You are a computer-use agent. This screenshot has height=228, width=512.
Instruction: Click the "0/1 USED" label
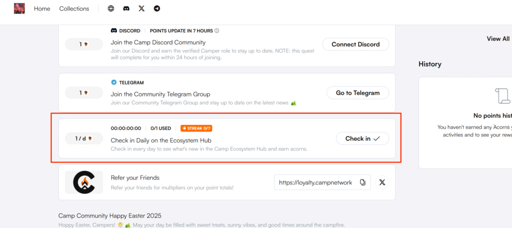tap(160, 128)
